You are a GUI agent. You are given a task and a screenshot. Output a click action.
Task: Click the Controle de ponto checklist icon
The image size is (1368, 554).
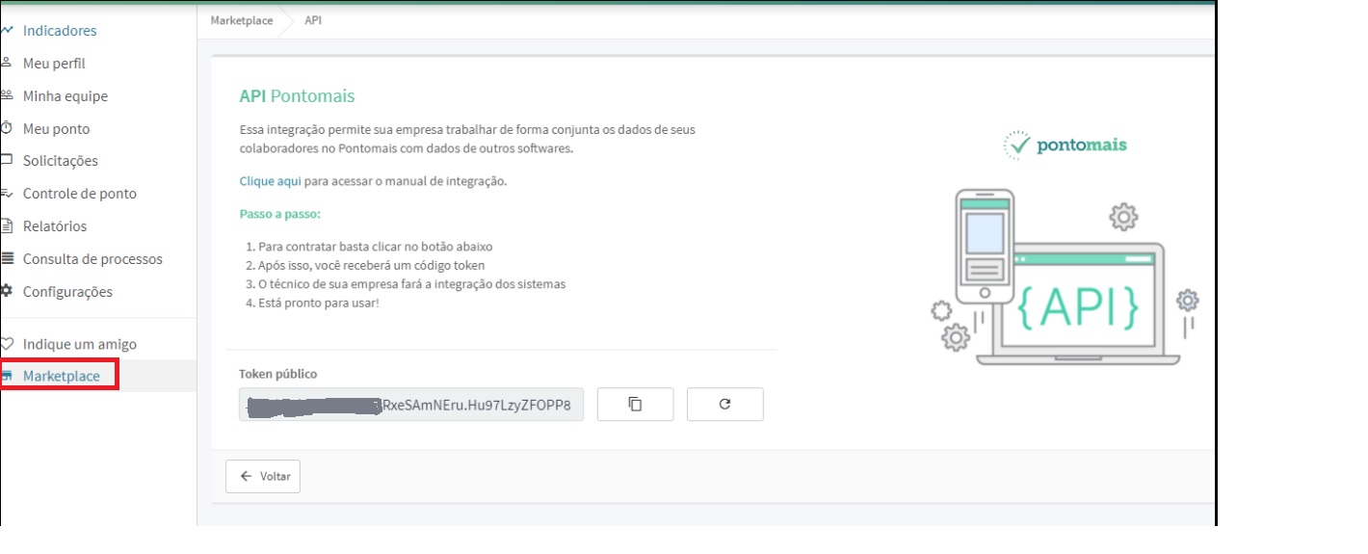click(7, 194)
